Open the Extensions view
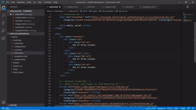This screenshot has width=196, height=110. click(3, 38)
